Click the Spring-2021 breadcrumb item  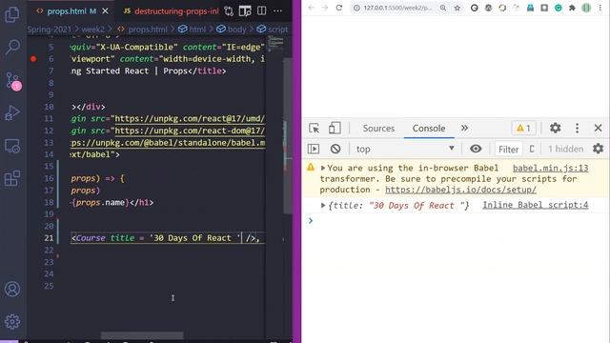pos(50,30)
